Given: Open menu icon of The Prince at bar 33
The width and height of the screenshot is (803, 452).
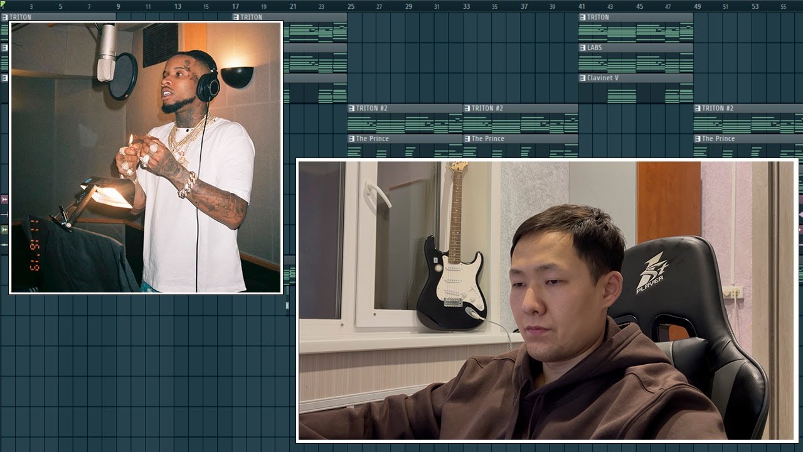Looking at the screenshot, I should [467, 138].
